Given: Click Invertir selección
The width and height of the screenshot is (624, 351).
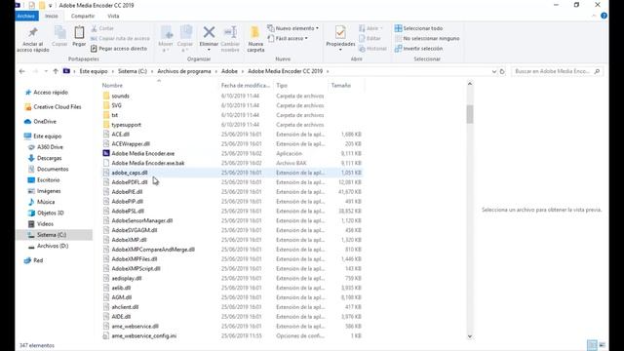Looking at the screenshot, I should coord(418,48).
